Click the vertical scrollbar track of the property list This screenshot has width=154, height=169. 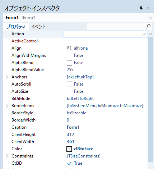pos(150,100)
